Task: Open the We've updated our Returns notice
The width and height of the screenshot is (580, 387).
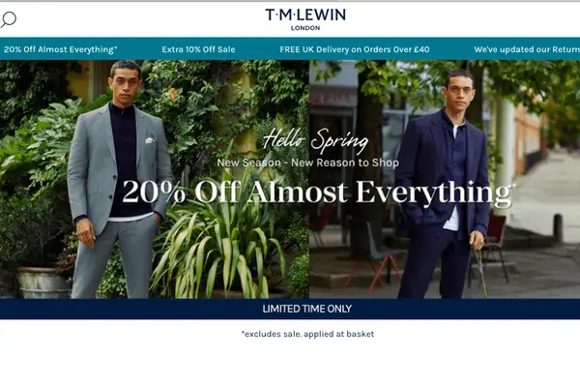Action: (527, 49)
